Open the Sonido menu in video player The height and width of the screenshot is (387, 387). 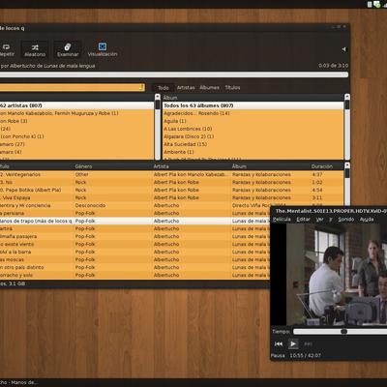(346, 220)
